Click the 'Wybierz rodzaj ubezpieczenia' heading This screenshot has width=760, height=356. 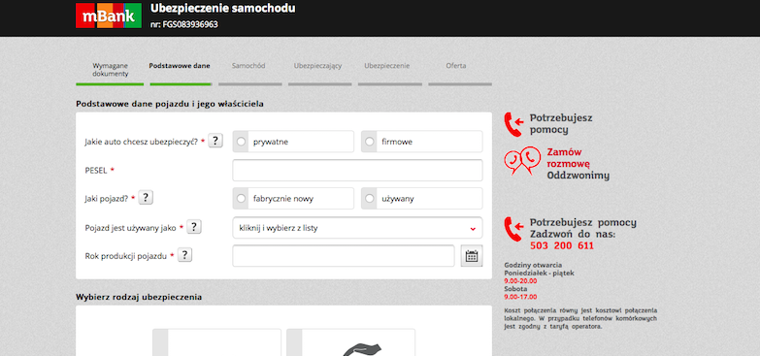tap(139, 298)
